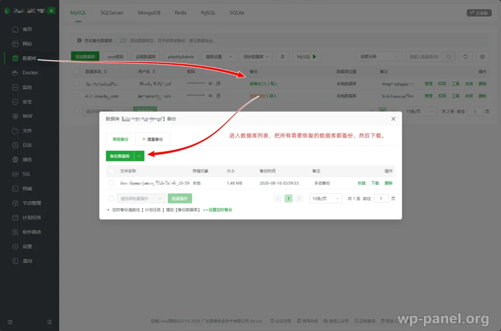The image size is (501, 331).
Task: Click the 请输入数据库名称 search field
Action: click(424, 57)
